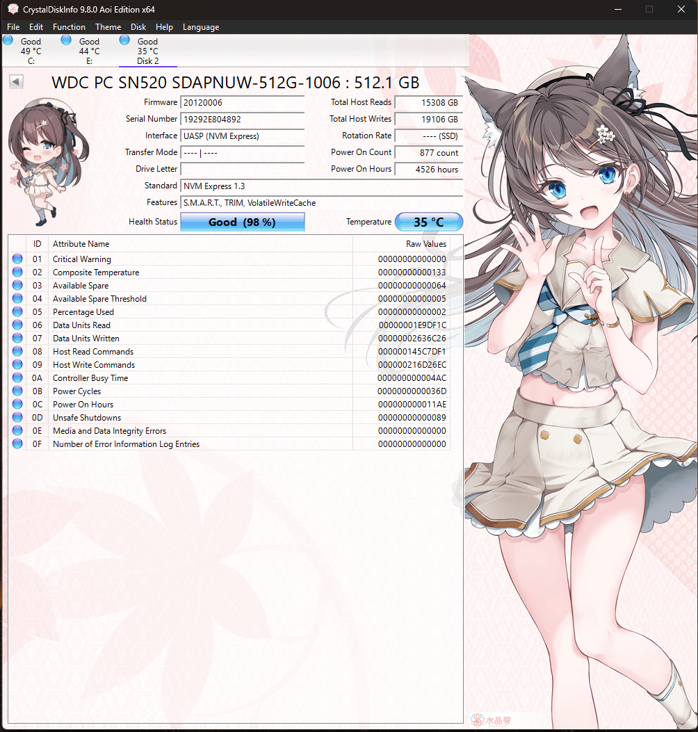The image size is (698, 732).
Task: Click raw value 0000000000089
Action: click(412, 417)
